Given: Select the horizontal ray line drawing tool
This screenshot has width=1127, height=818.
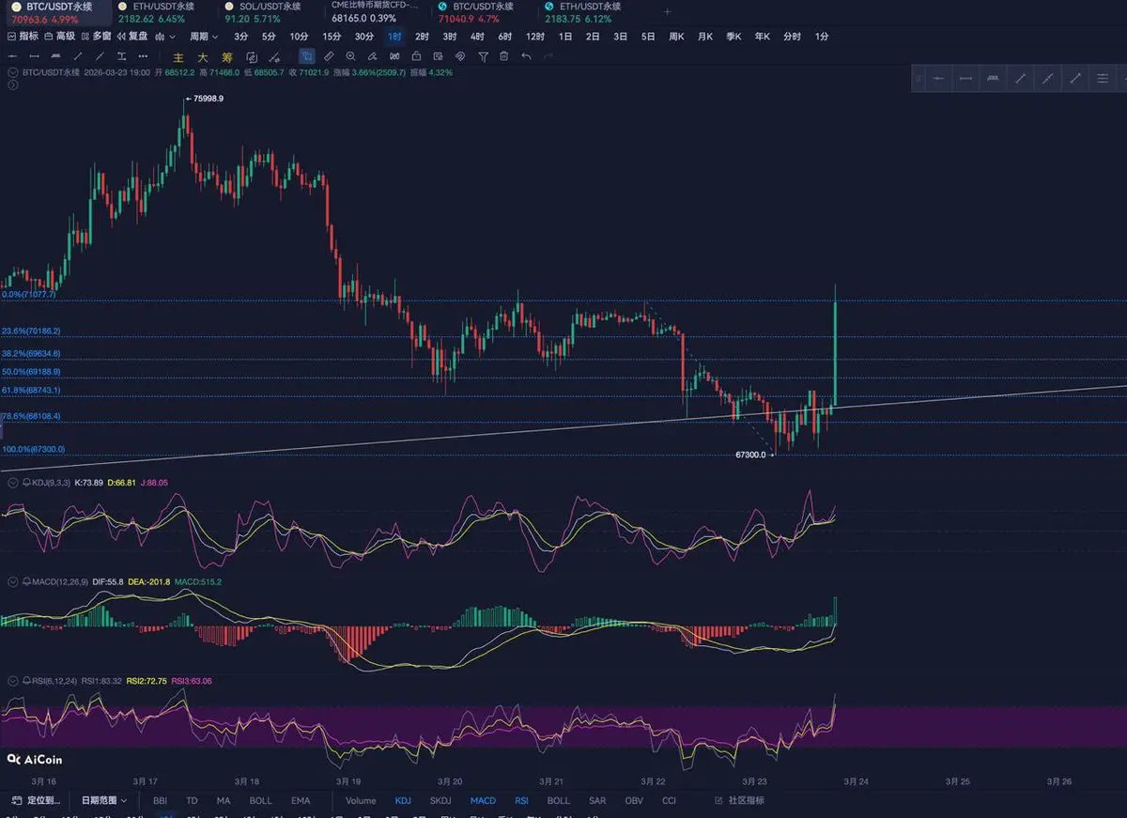Looking at the screenshot, I should pos(11,56).
